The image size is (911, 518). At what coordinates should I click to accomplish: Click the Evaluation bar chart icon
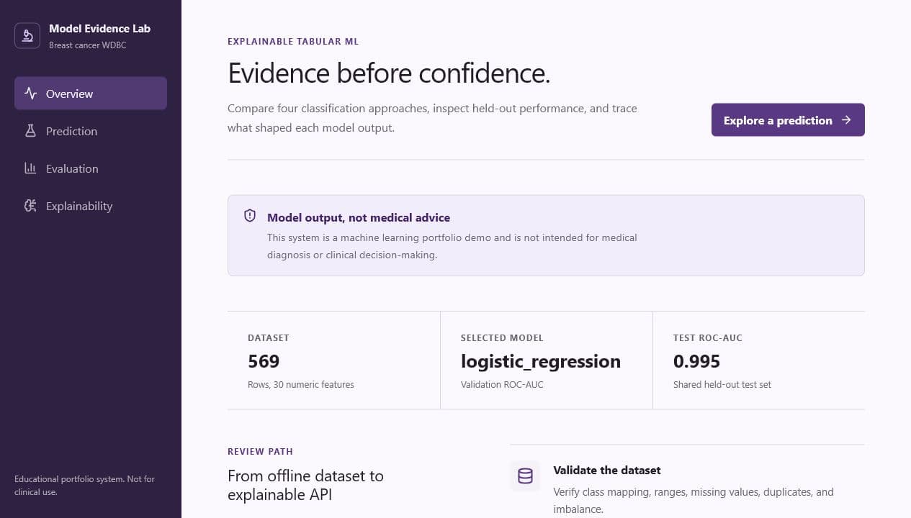coord(30,168)
